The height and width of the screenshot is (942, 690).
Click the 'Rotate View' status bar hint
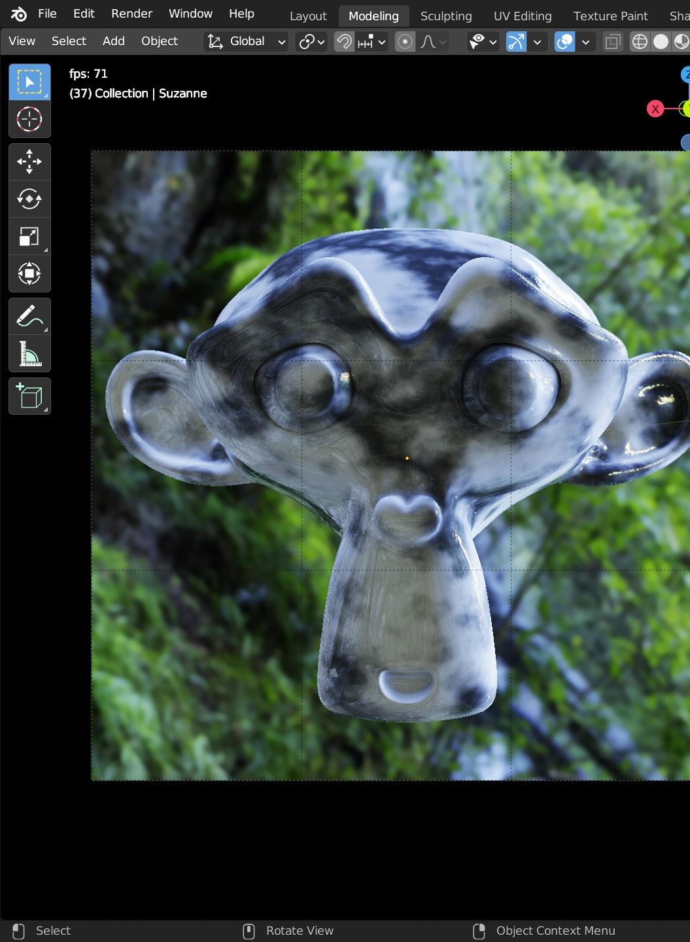click(300, 931)
